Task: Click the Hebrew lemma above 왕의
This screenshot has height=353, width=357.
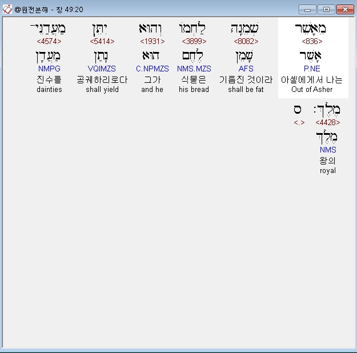Action: tap(327, 137)
